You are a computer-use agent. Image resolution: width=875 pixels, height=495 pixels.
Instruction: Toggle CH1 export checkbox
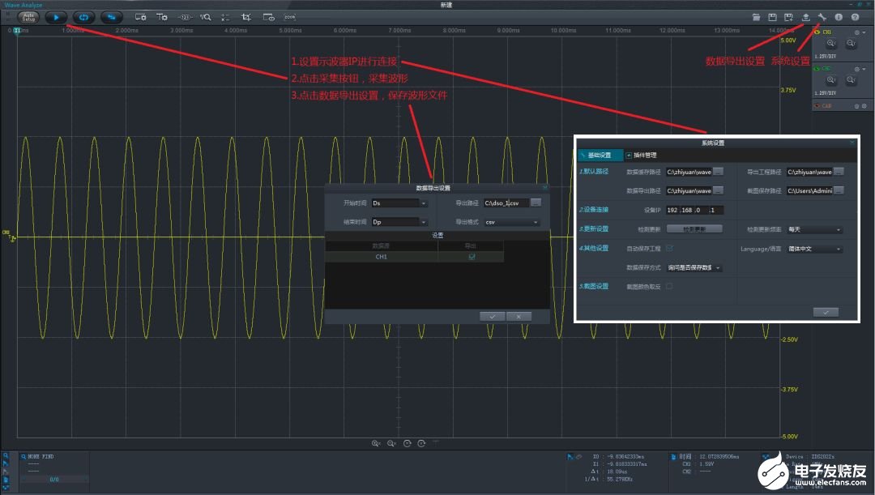tap(472, 257)
